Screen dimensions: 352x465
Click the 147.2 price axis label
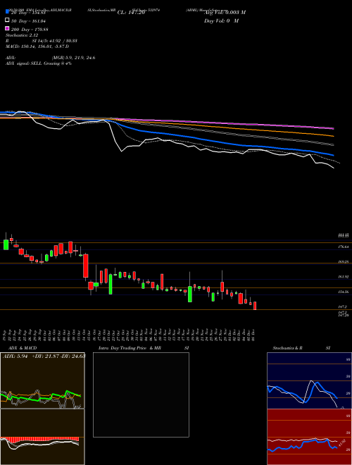pos(343,307)
